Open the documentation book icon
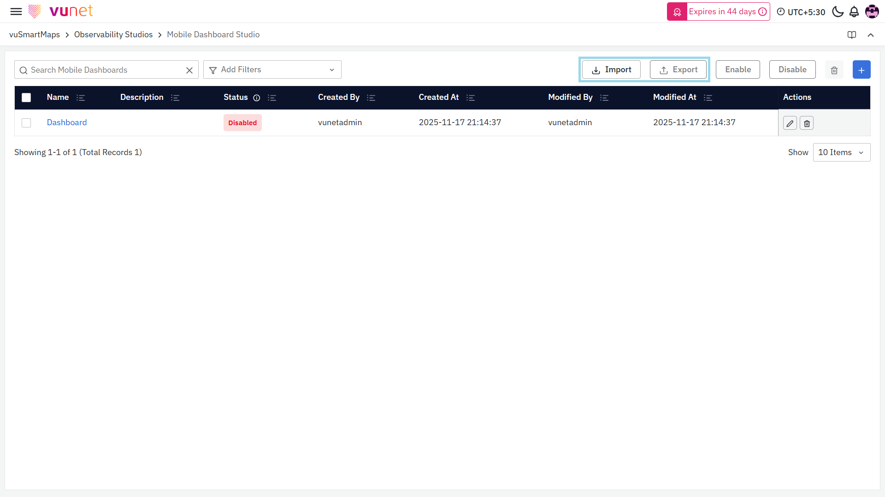 point(852,35)
